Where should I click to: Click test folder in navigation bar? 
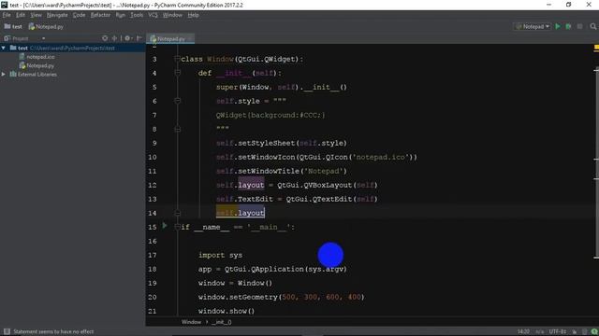tap(13, 26)
